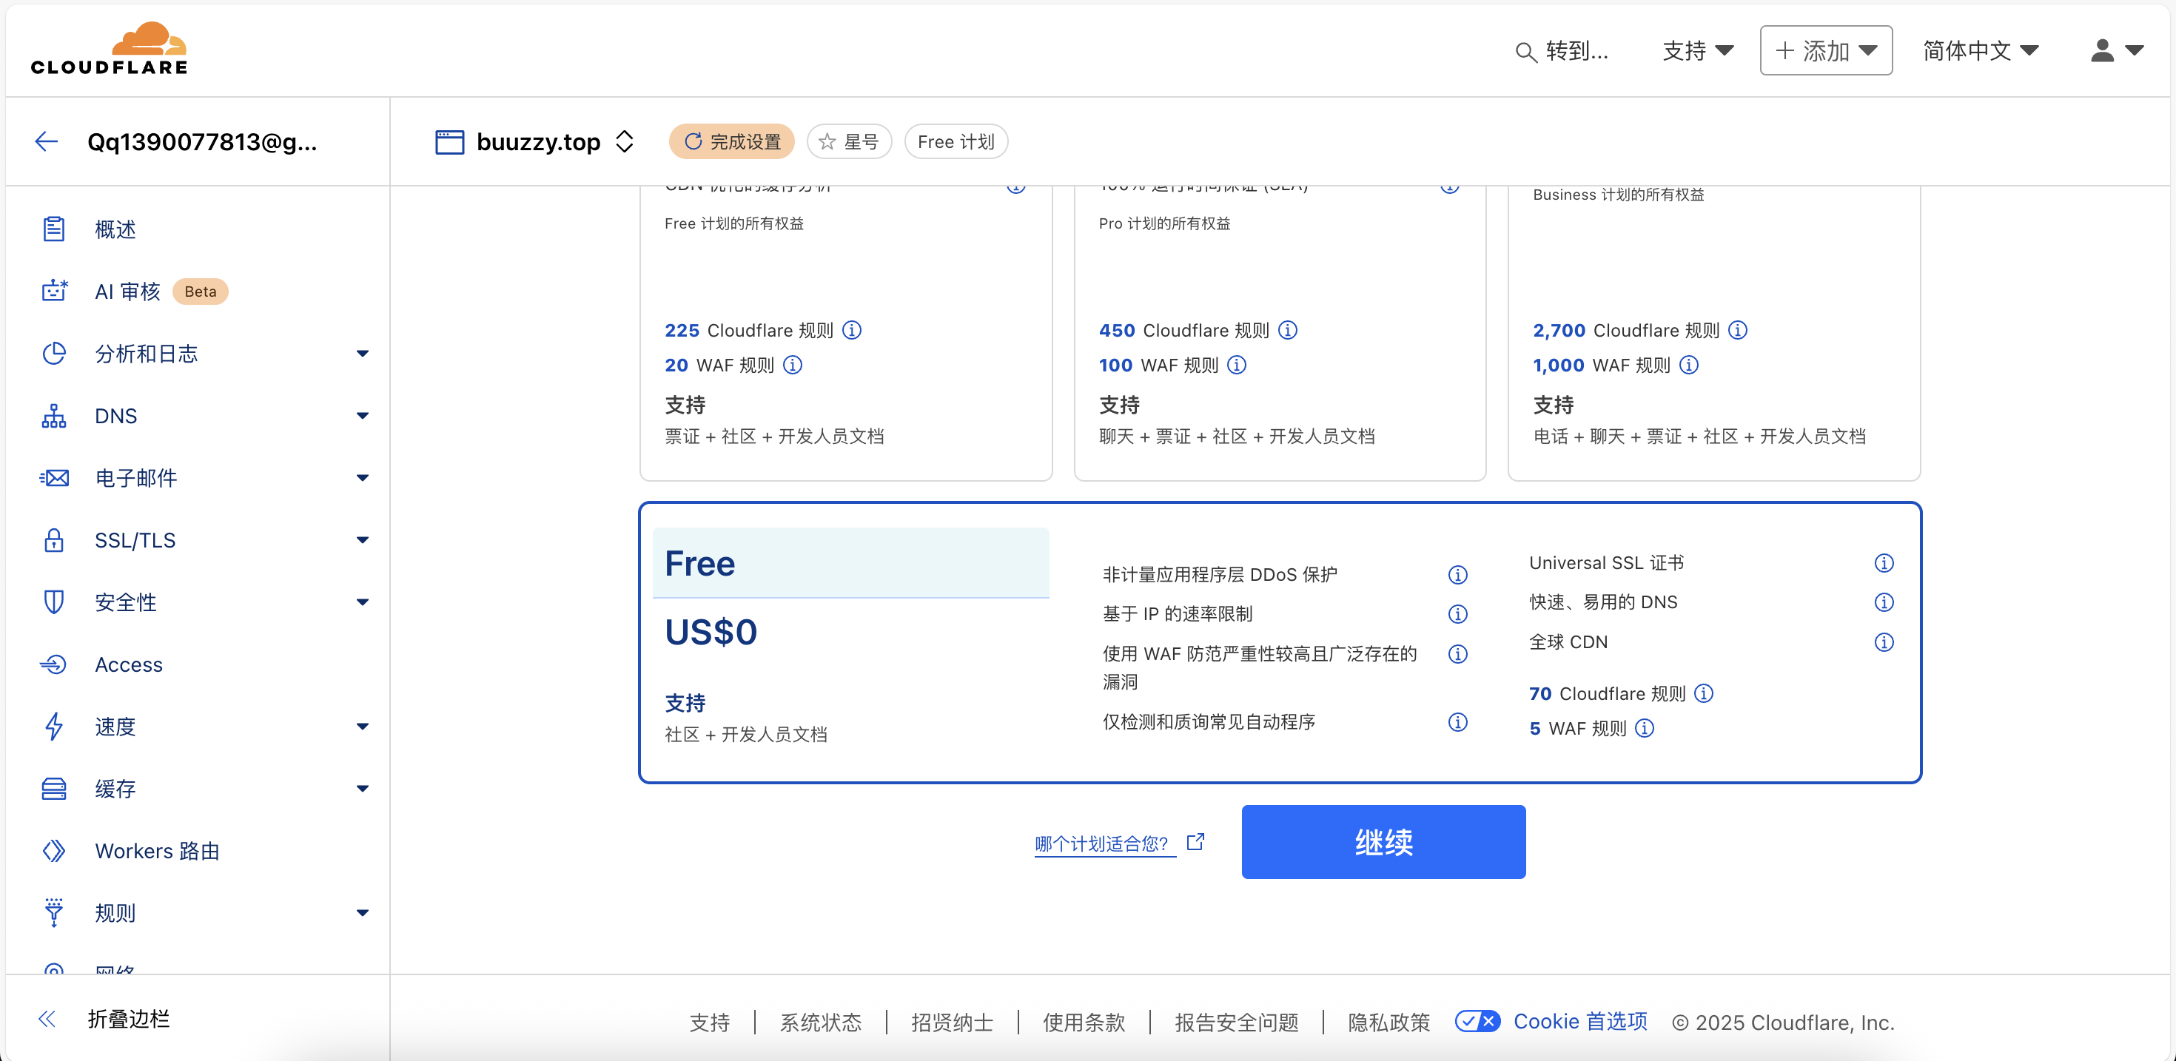
Task: Click info icon next to 2,700 Cloudflare 规则
Action: click(x=1738, y=330)
